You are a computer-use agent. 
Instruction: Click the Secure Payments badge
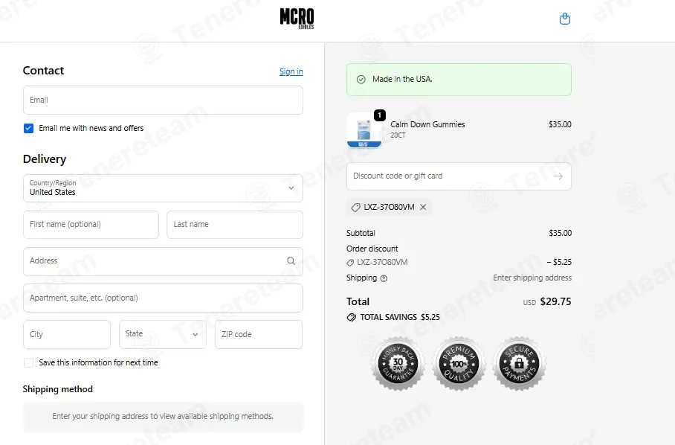(519, 364)
